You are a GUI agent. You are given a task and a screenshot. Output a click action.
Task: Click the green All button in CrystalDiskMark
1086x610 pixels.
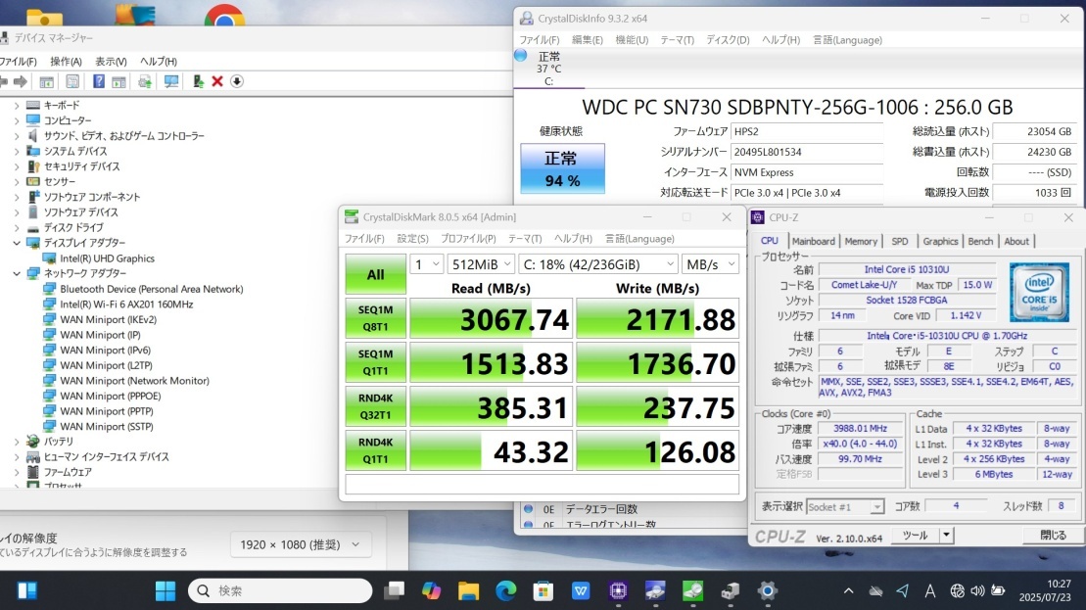coord(375,274)
